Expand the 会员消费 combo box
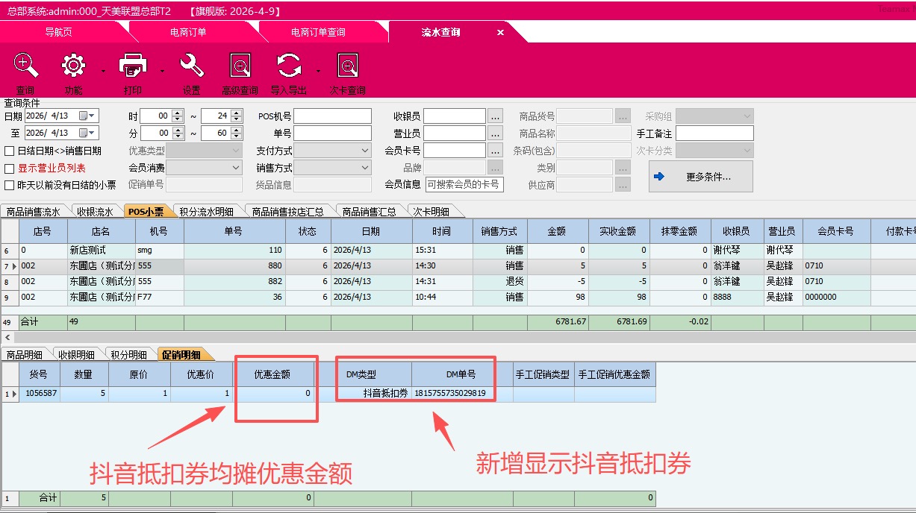916x513 pixels. (236, 168)
